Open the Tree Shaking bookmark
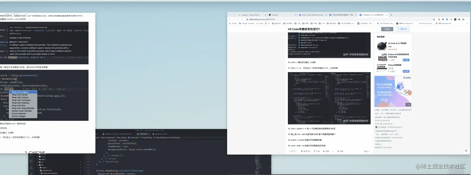The height and width of the screenshot is (175, 471). 385,23
